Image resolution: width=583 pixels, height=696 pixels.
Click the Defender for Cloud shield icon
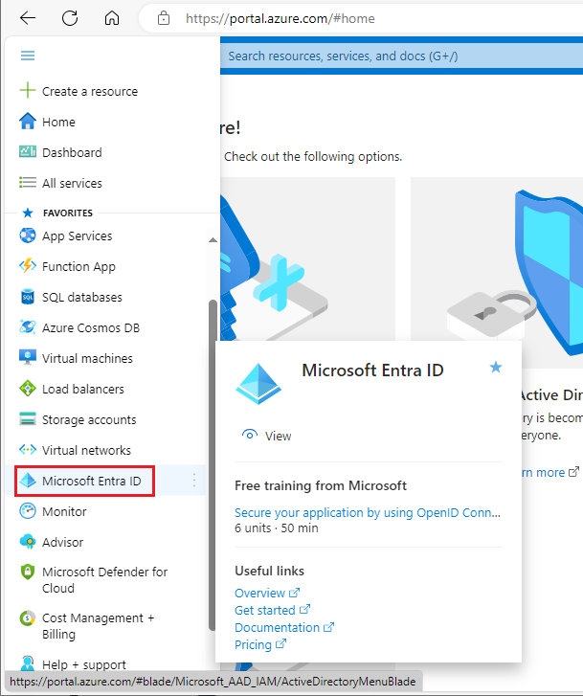pos(28,572)
